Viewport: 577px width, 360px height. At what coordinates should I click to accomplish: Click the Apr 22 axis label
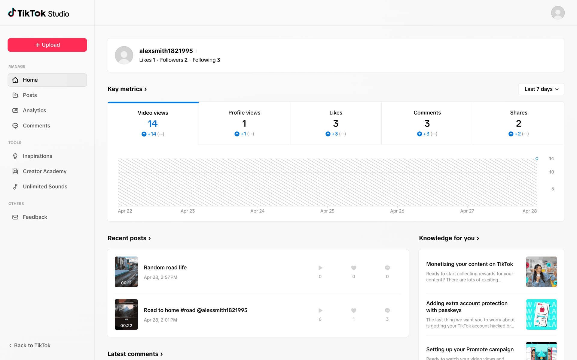125,211
